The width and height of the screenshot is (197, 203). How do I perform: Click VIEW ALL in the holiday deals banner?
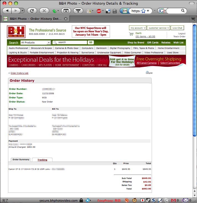pyautogui.click(x=102, y=65)
